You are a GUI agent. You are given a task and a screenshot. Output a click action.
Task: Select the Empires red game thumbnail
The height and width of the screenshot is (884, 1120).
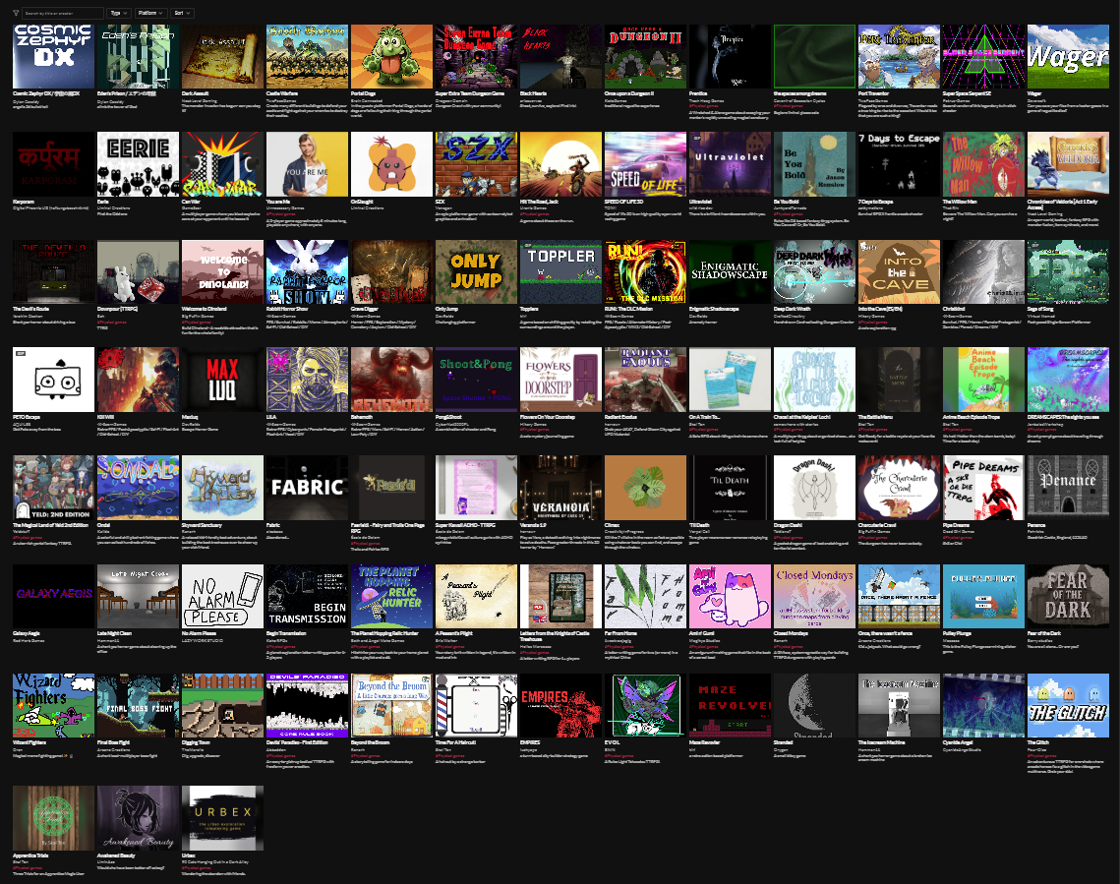[560, 705]
